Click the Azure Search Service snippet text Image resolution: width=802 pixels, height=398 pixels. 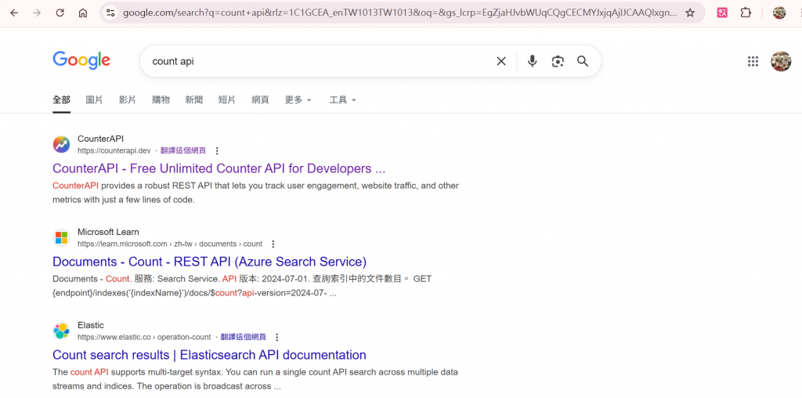coord(242,286)
